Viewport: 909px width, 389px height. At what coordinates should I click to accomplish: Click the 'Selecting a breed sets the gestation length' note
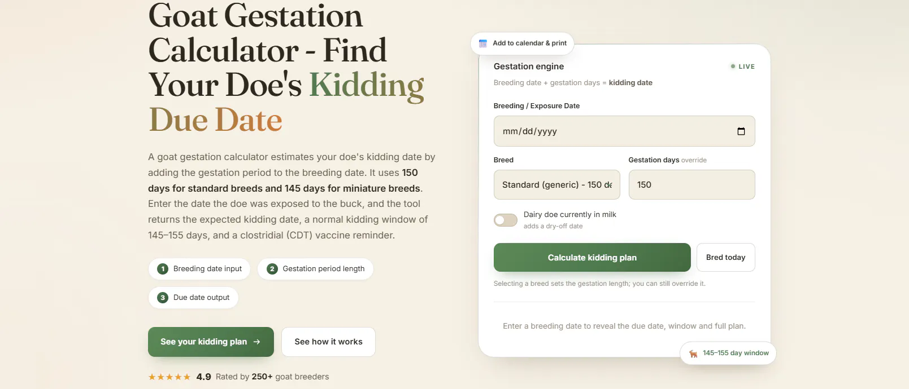(599, 284)
